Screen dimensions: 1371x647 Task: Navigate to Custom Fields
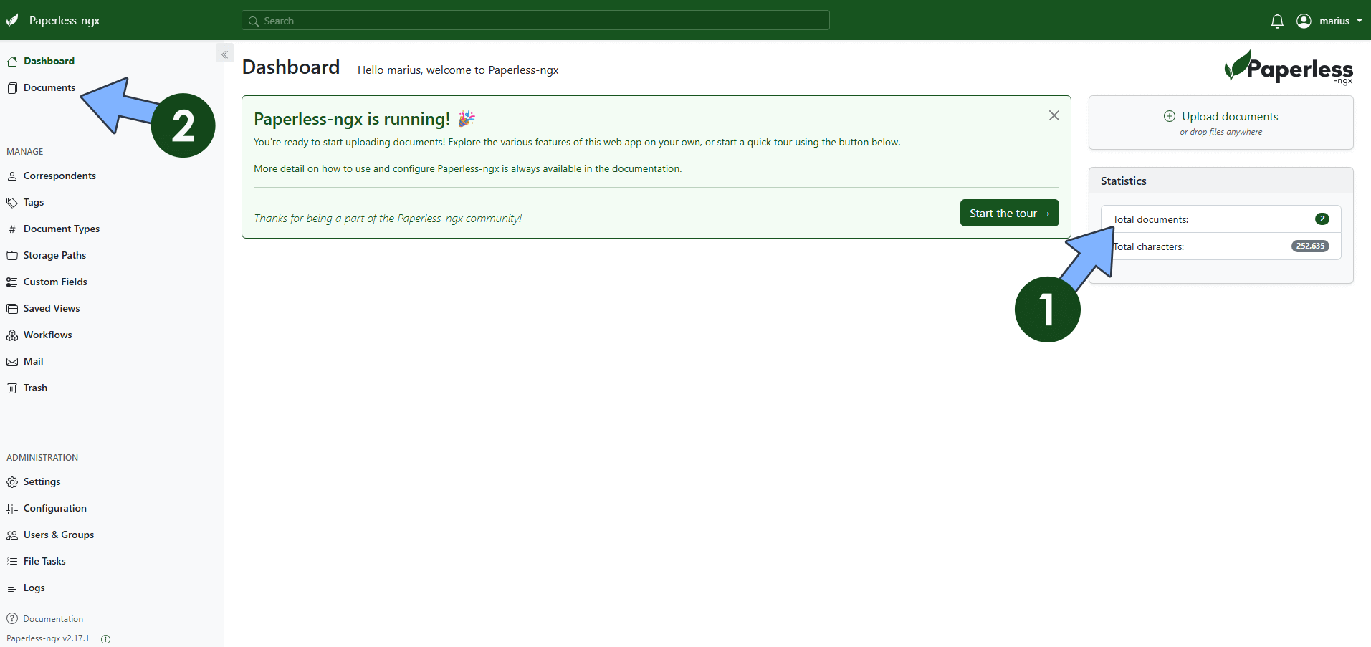pyautogui.click(x=55, y=282)
